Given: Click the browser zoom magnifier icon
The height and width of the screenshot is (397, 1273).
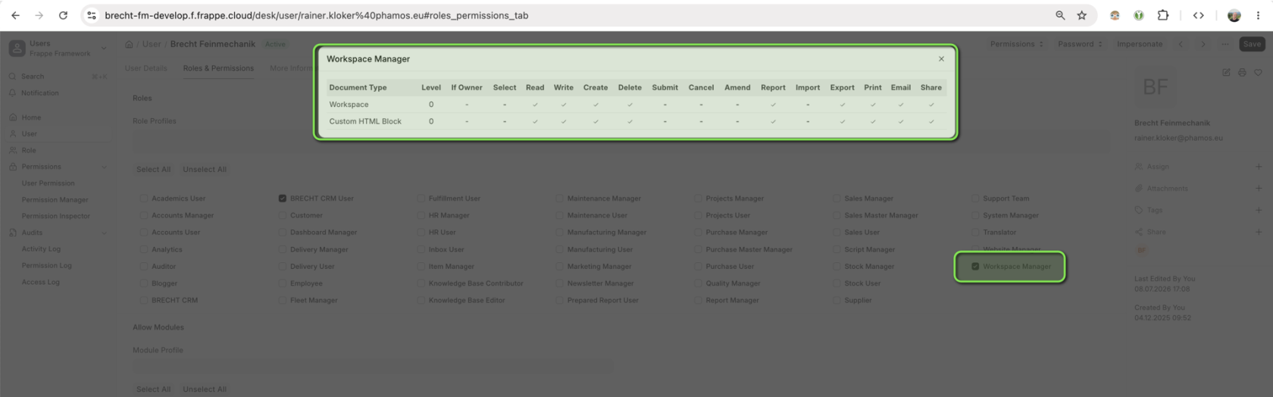Looking at the screenshot, I should click(1060, 15).
